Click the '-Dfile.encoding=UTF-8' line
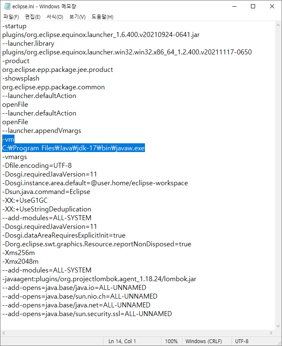This screenshot has height=346, width=282. pyautogui.click(x=37, y=165)
